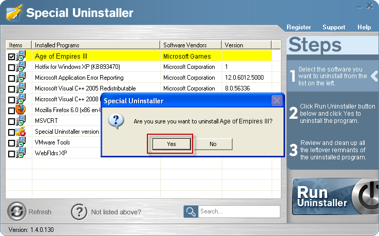Sort by Software Vendors column header

point(191,45)
